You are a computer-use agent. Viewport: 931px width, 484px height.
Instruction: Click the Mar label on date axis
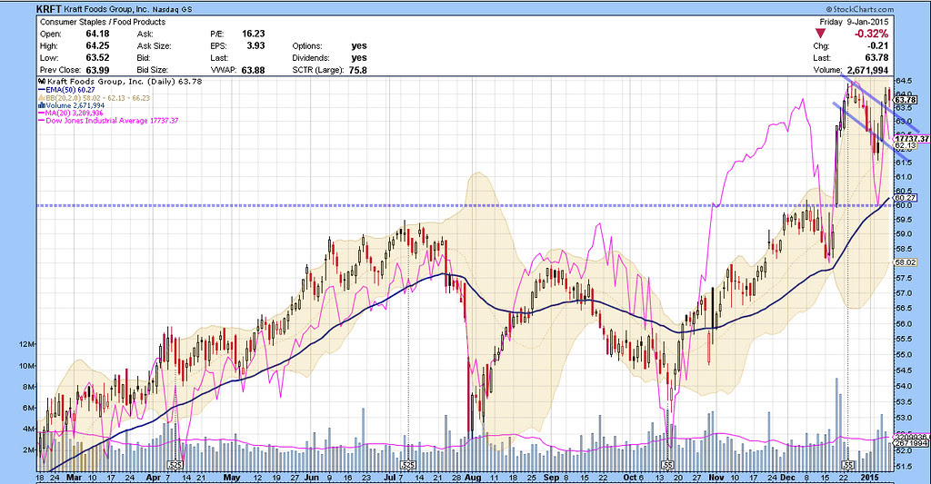point(75,478)
